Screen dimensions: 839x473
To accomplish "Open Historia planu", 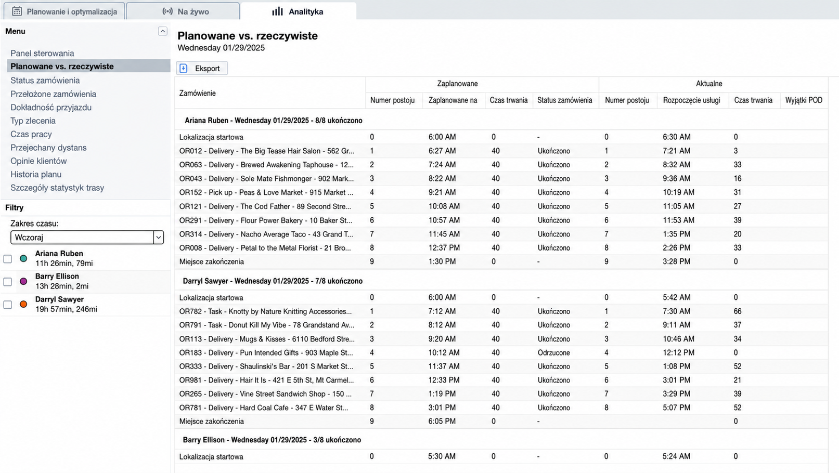I will [x=36, y=174].
